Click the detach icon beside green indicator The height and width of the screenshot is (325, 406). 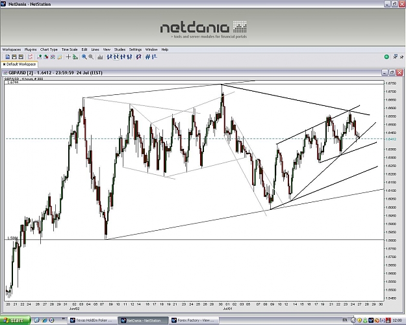tap(395, 57)
